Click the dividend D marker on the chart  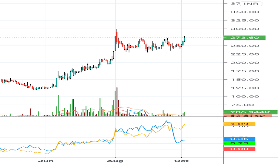136,113
